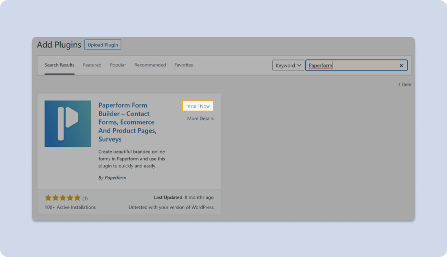Clear the search field with X icon

pos(401,65)
